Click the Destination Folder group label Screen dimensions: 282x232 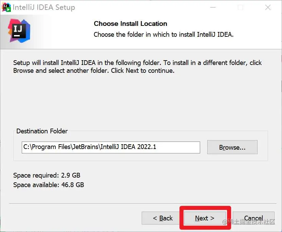(42, 131)
